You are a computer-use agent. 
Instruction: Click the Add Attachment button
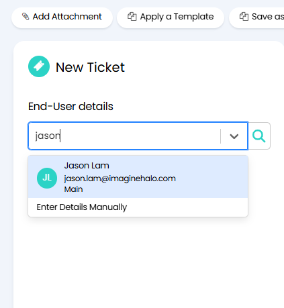(62, 17)
